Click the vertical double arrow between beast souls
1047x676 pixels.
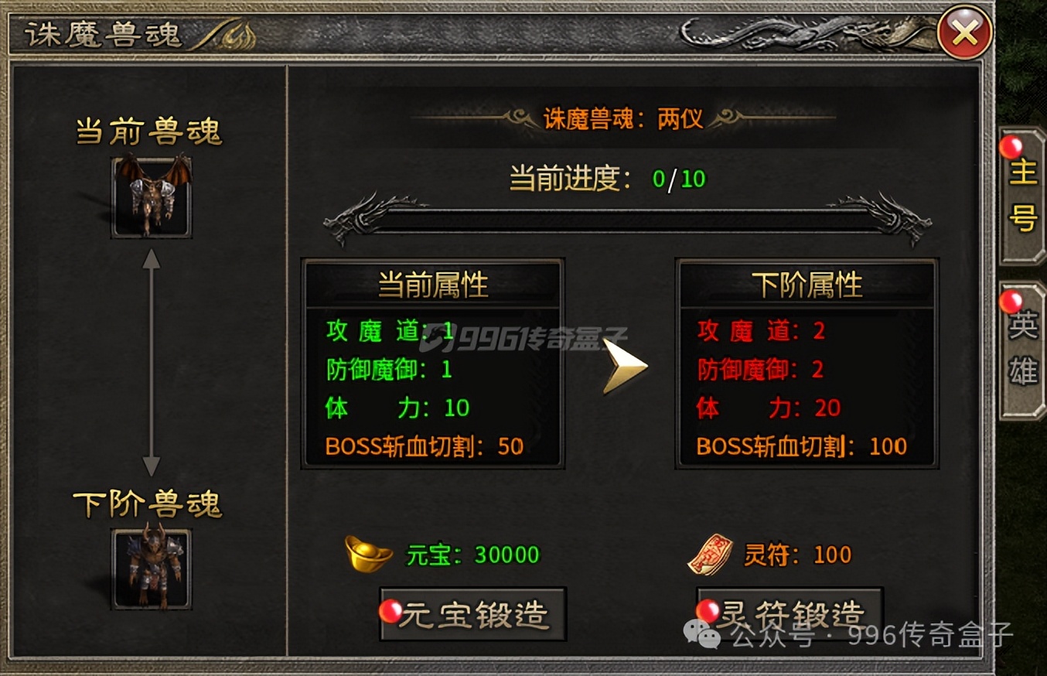152,362
